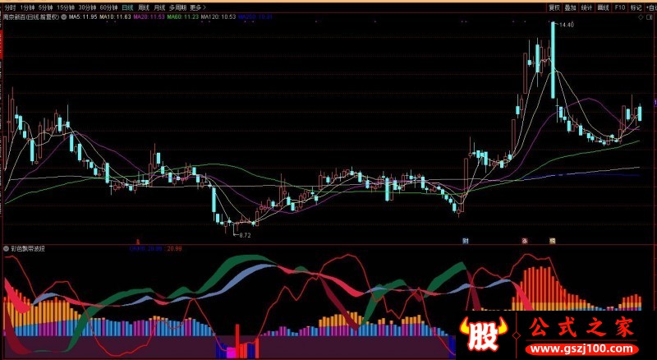Click the MA20 magenta label

tap(149, 17)
